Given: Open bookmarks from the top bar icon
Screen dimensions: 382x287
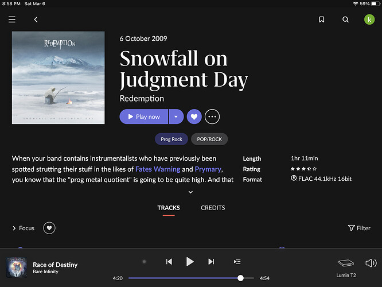Looking at the screenshot, I should 322,20.
